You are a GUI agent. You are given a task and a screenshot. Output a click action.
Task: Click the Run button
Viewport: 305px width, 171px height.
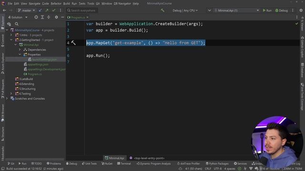pos(267,10)
